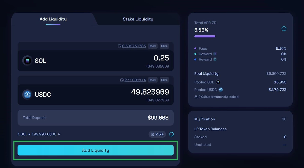Select the Add Liquidity tab
Viewport: 304px width, 168px height.
(x=53, y=19)
